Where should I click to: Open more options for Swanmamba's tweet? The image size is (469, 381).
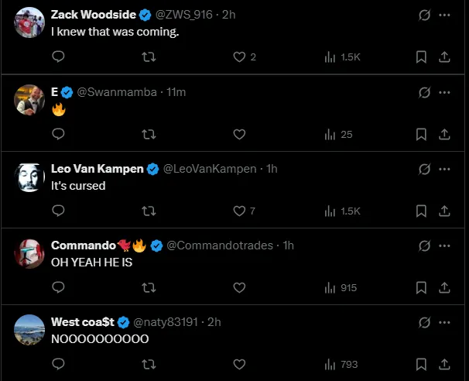445,92
